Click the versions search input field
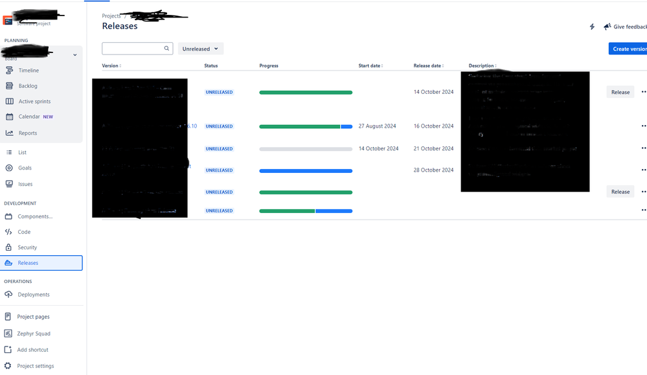The height and width of the screenshot is (375, 647). [x=137, y=49]
